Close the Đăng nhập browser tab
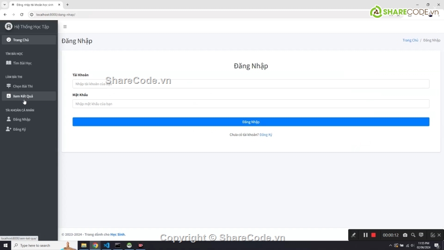The width and height of the screenshot is (444, 250). (59, 5)
